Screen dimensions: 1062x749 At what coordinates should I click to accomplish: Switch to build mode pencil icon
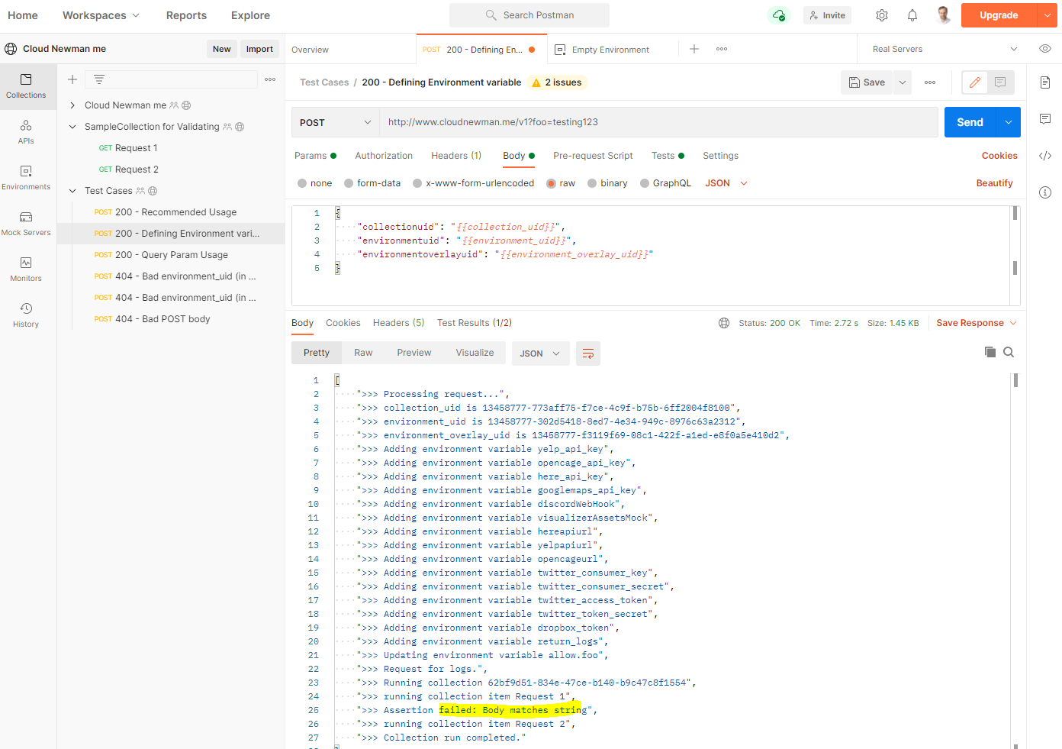(975, 82)
